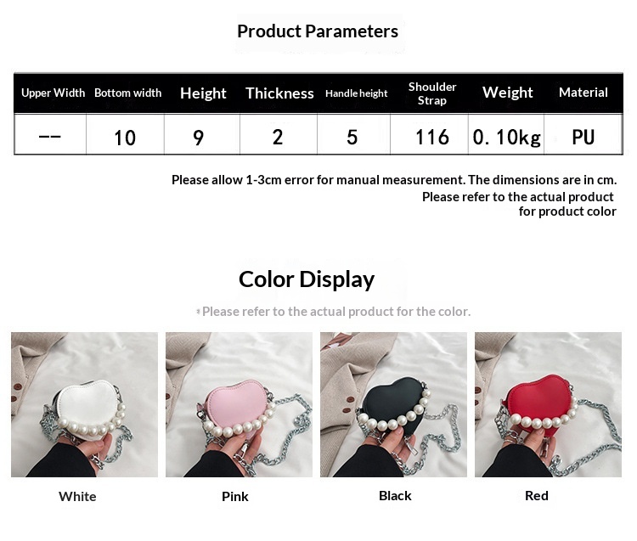Click the Shoulder Strap column header
This screenshot has width=637, height=541.
(x=432, y=93)
